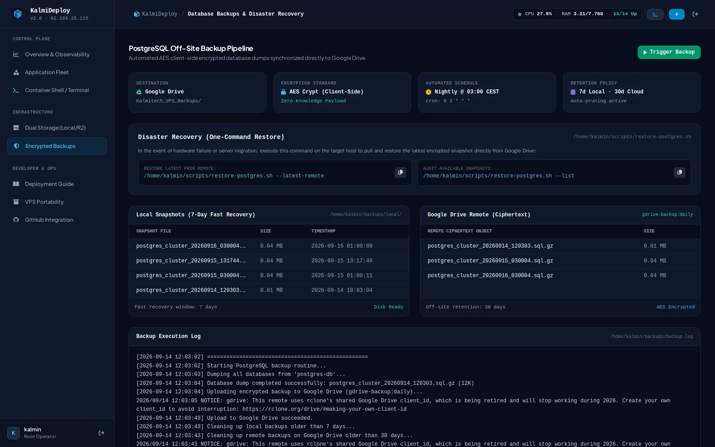Click the Google Drive destination card
The image size is (715, 447).
click(x=198, y=93)
